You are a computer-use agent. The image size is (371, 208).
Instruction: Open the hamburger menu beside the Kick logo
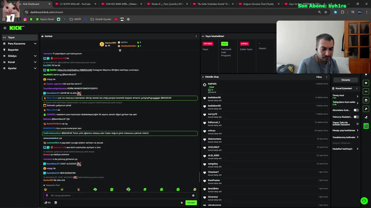point(5,28)
